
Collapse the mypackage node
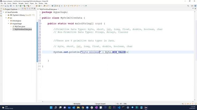click(x=9, y=24)
